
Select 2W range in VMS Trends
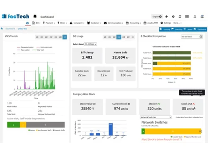pos(51,37)
